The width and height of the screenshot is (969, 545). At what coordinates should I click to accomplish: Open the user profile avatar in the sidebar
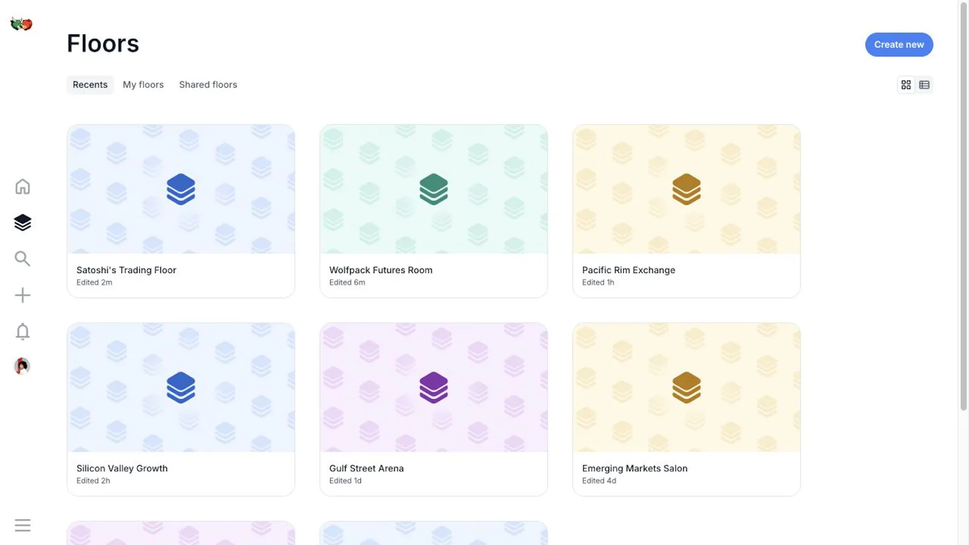[x=22, y=366]
